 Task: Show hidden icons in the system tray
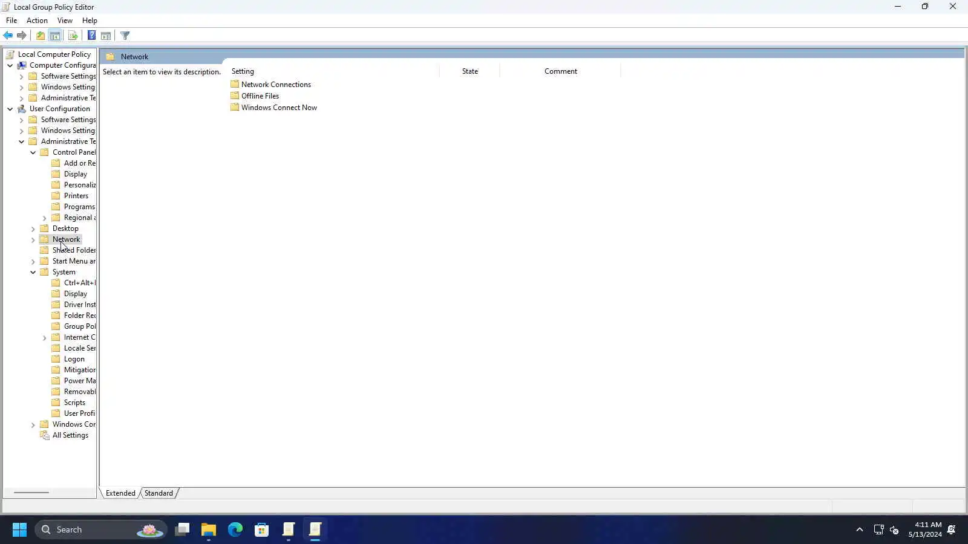tap(859, 529)
